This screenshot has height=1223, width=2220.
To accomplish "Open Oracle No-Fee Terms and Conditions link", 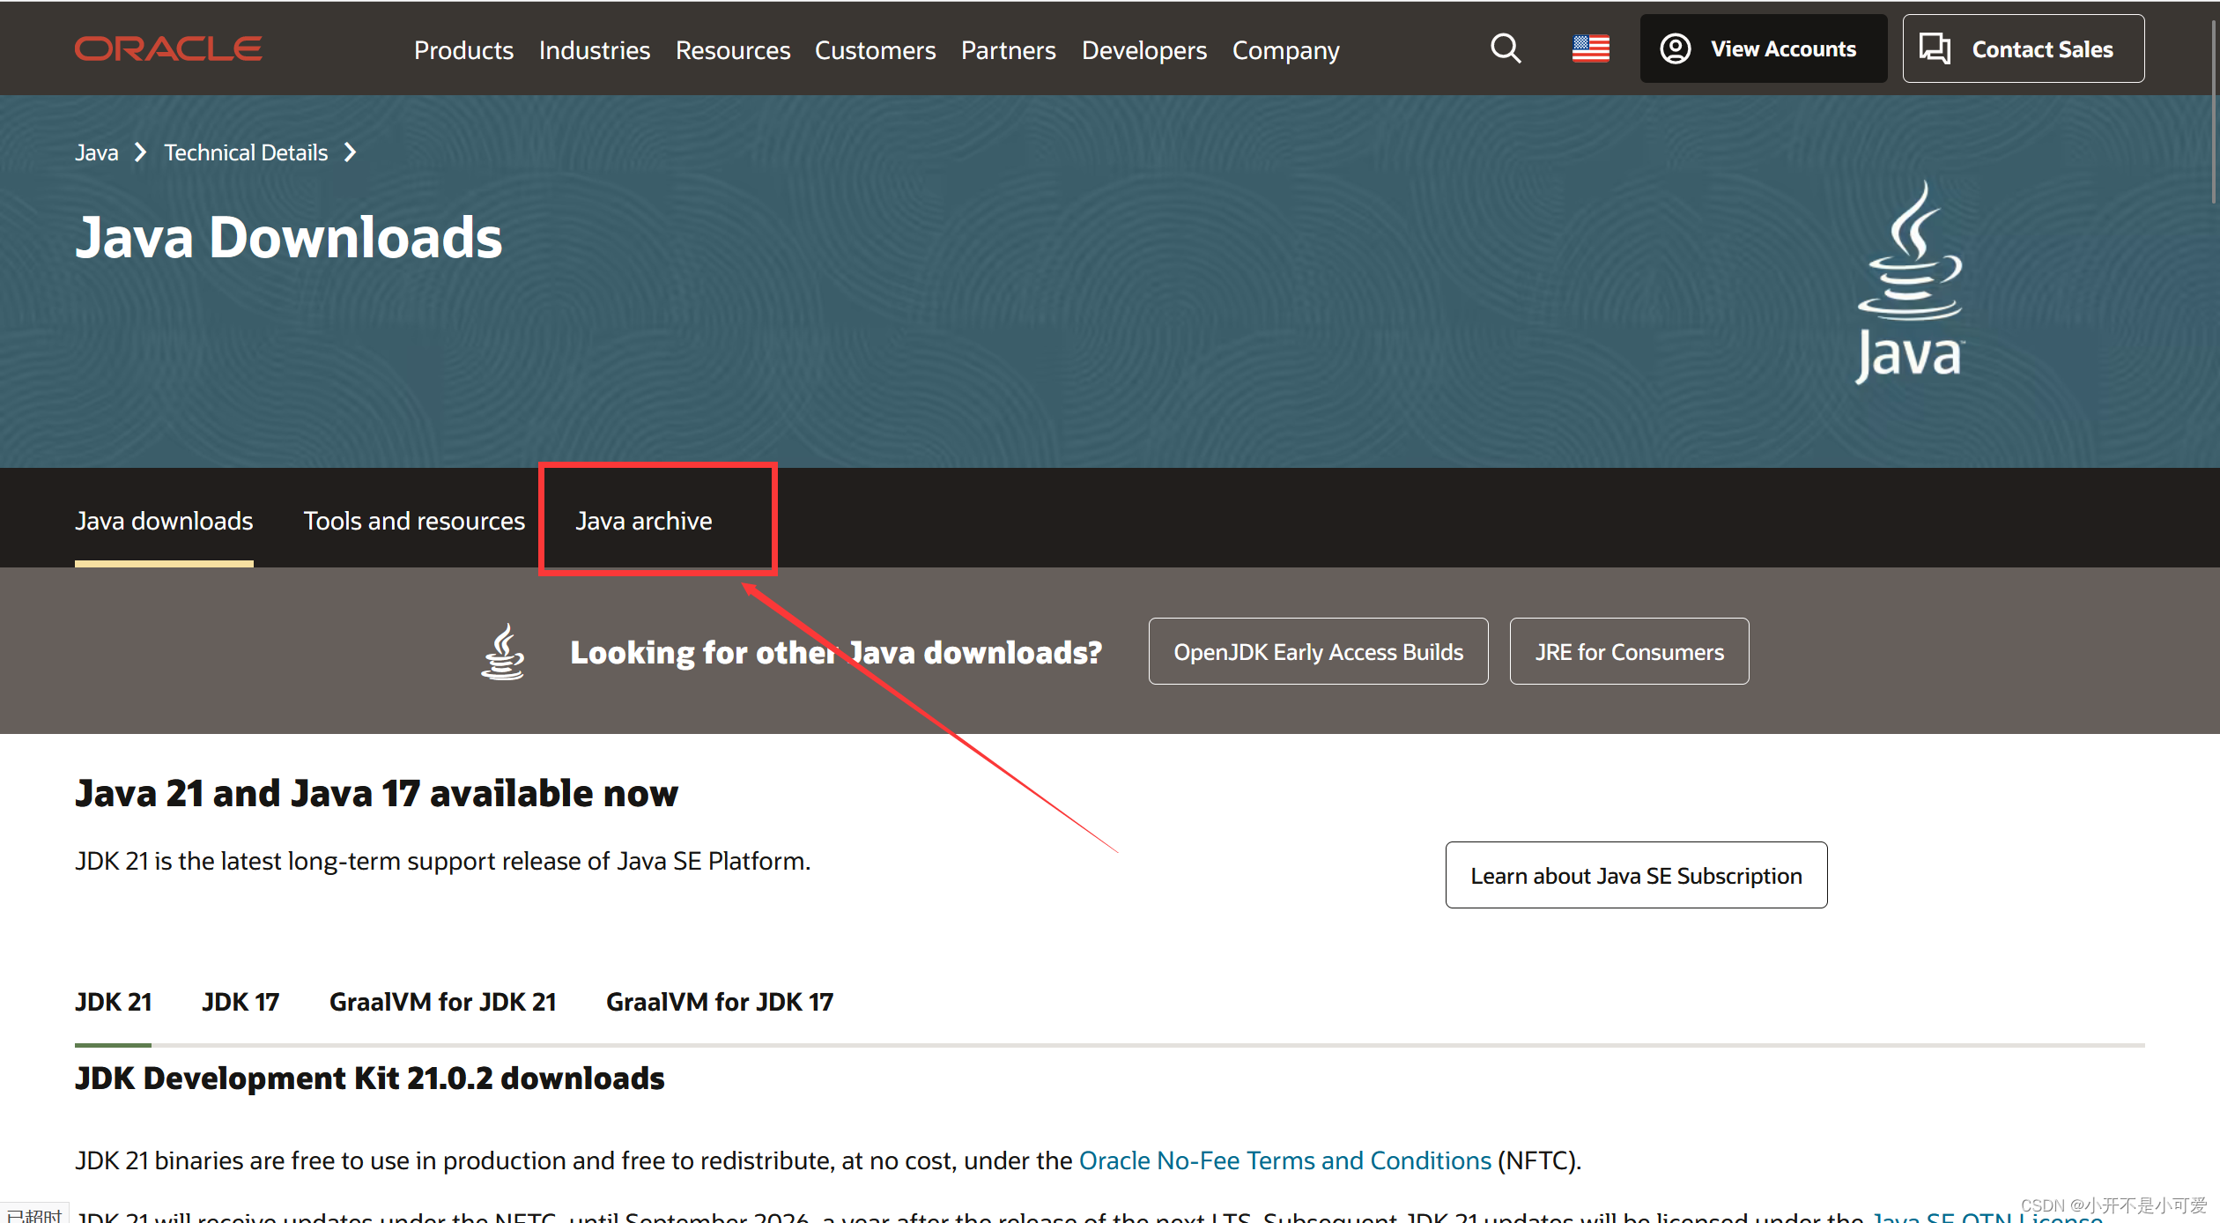I will [x=1284, y=1160].
